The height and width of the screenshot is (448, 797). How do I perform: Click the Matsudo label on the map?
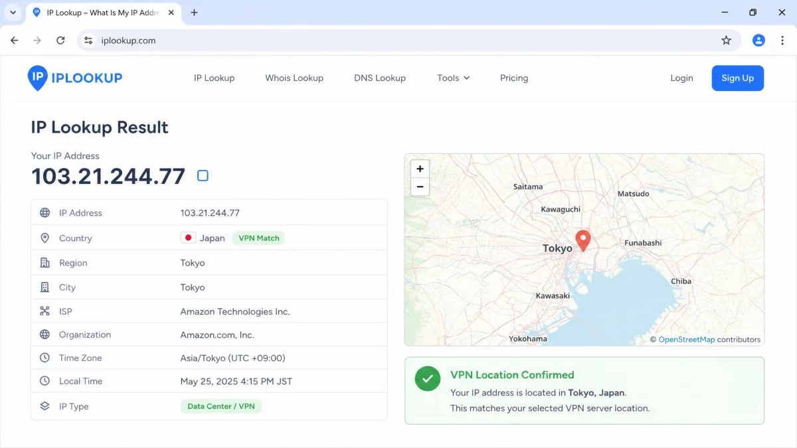tap(633, 194)
